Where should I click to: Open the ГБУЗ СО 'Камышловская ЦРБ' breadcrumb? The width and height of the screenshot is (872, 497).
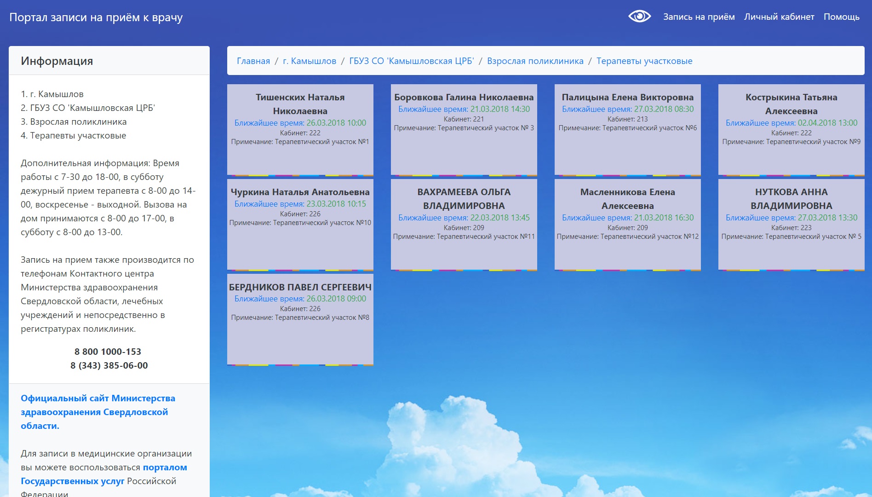411,61
